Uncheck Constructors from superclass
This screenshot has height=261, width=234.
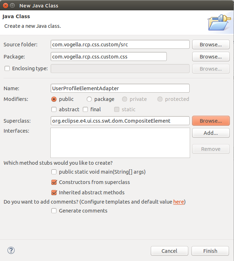click(54, 182)
